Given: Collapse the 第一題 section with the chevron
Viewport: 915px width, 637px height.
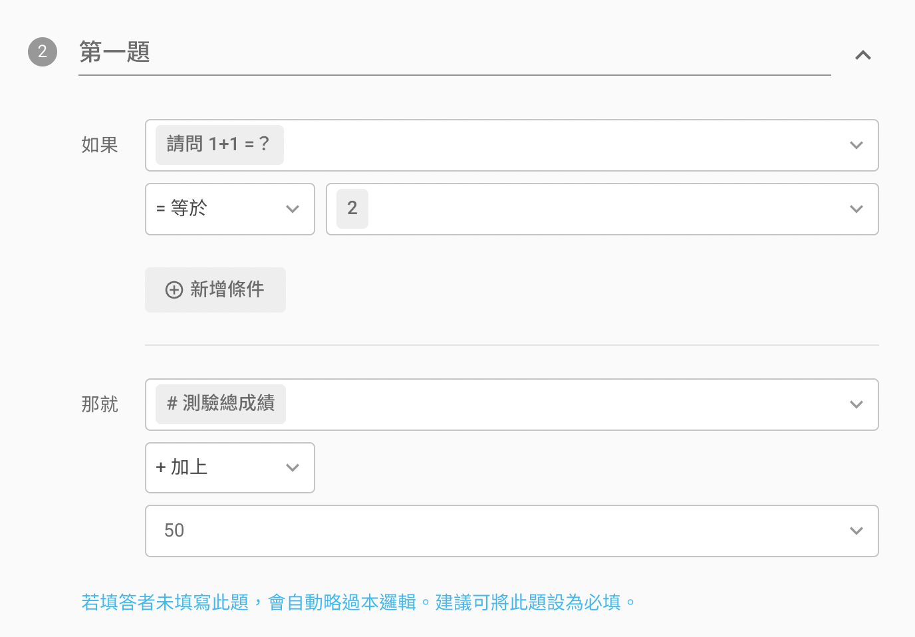Looking at the screenshot, I should pyautogui.click(x=862, y=55).
